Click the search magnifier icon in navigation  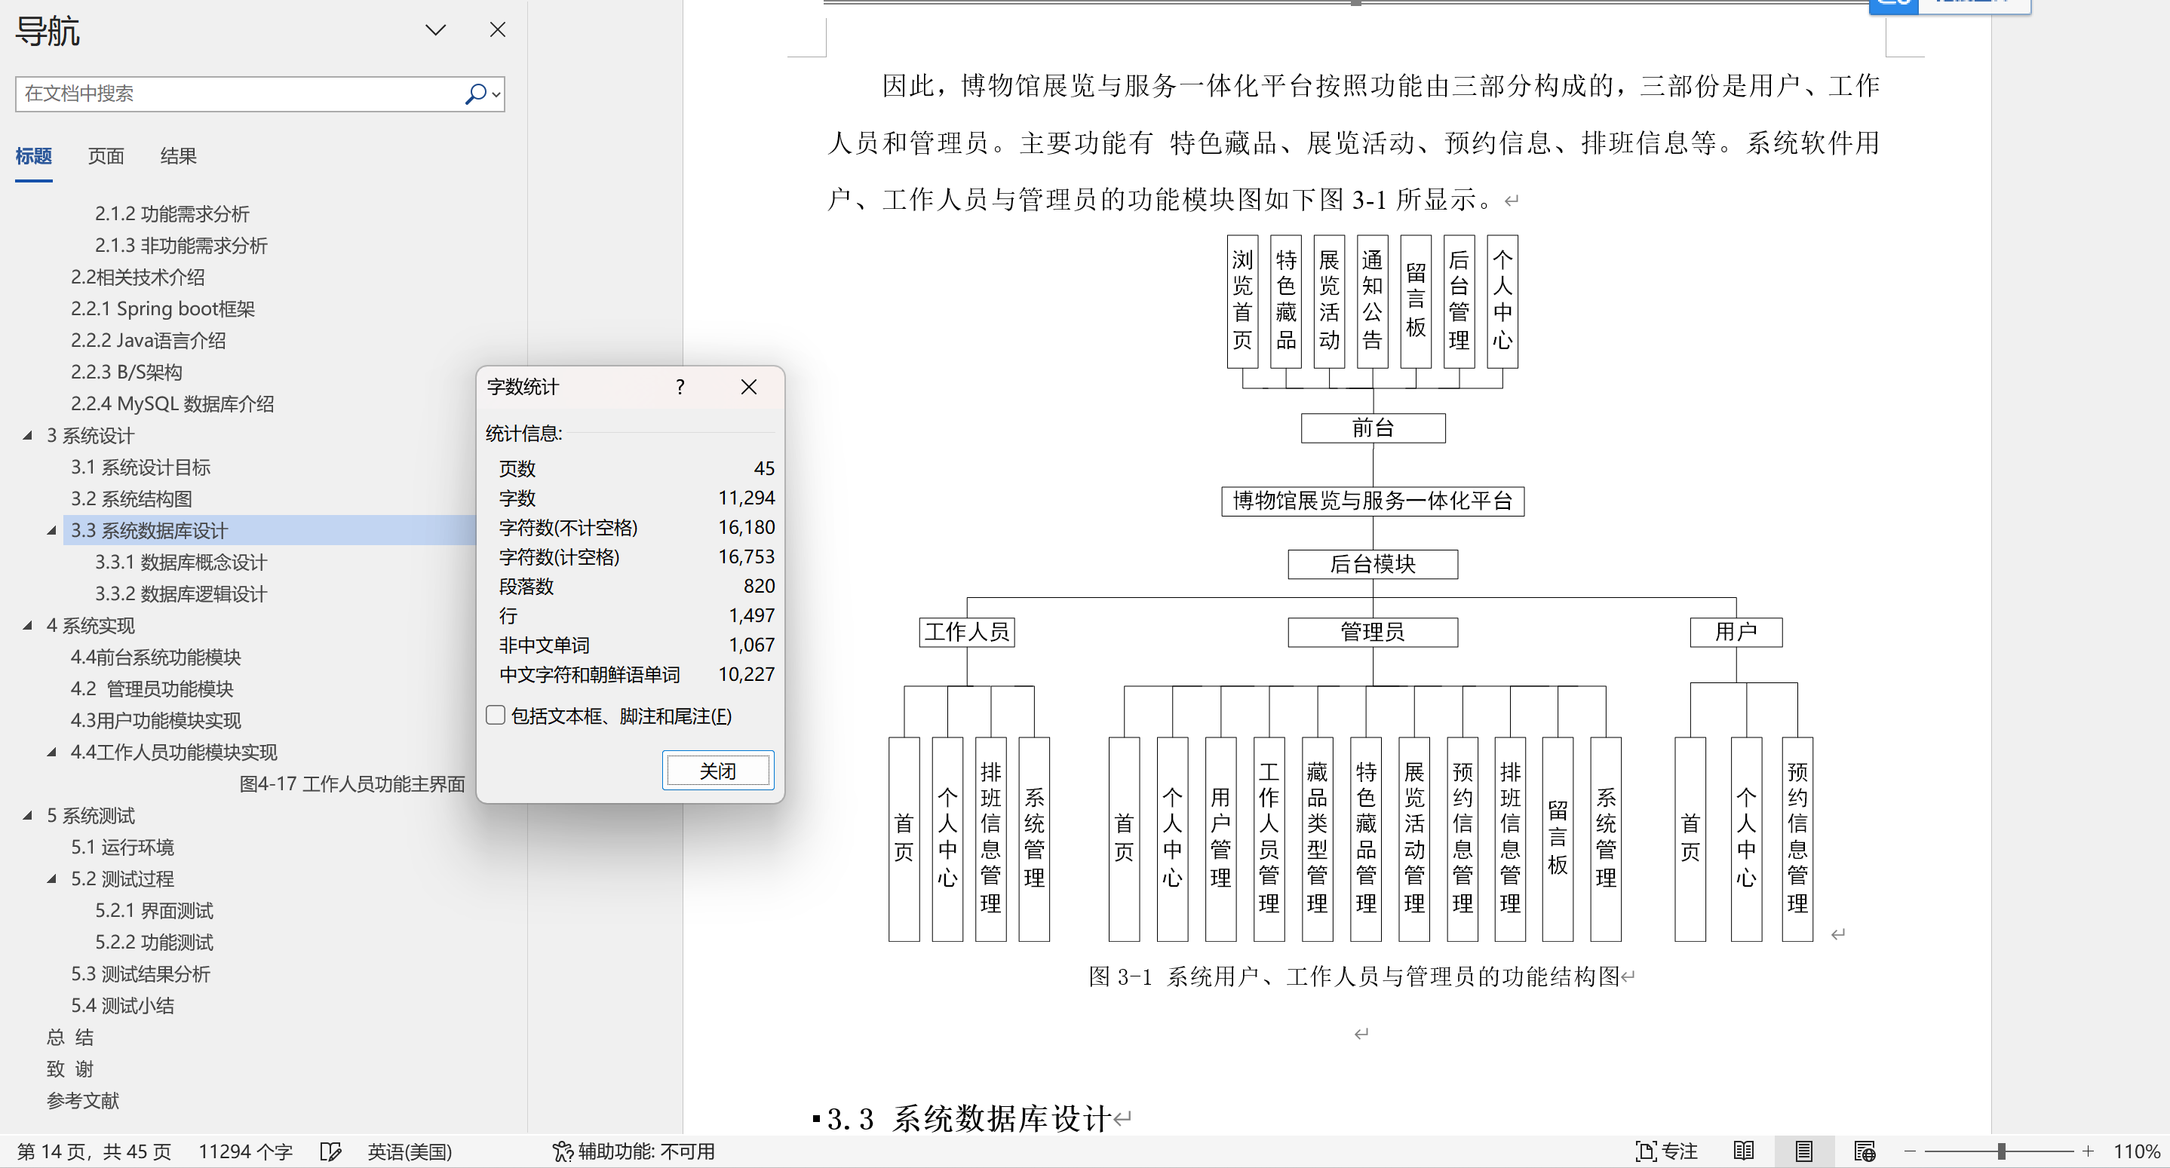click(476, 94)
